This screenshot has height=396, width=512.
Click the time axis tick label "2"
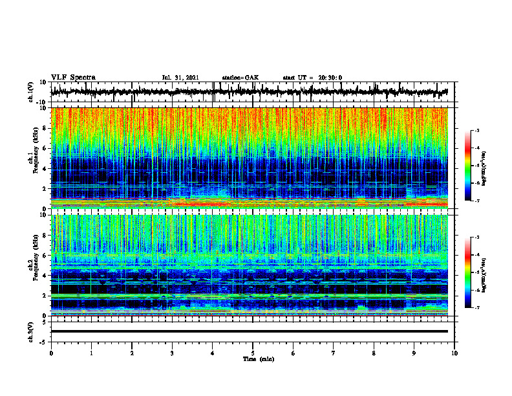(132, 353)
